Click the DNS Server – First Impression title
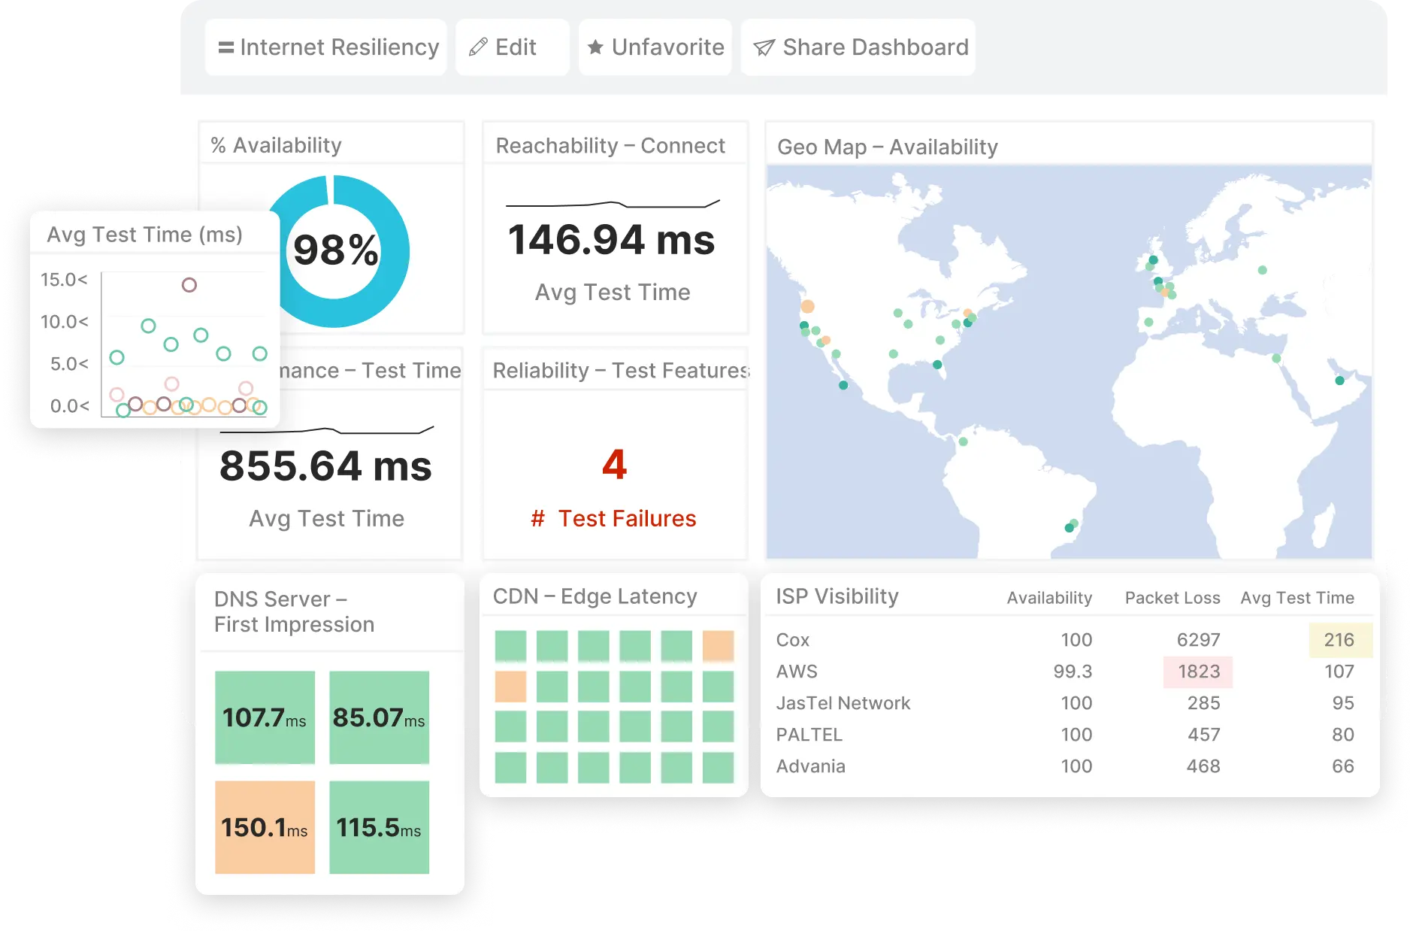Screen dimensions: 1410x931 point(294,611)
